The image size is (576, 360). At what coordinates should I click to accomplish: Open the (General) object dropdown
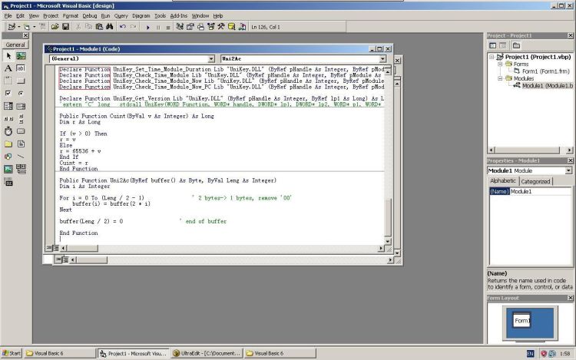point(211,58)
